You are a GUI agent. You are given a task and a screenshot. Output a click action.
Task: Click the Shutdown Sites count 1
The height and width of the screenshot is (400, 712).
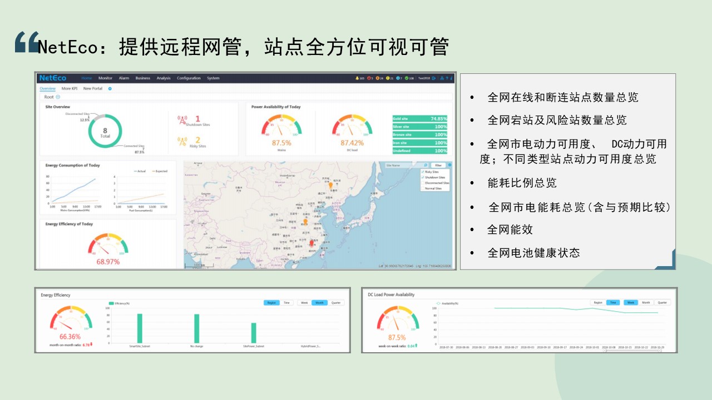[197, 118]
